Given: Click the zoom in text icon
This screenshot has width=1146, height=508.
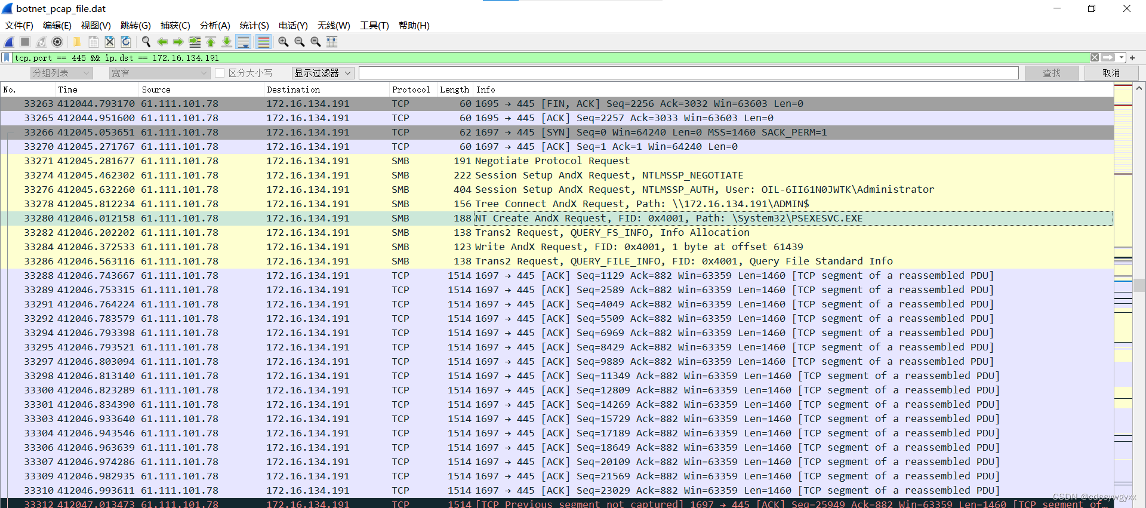Looking at the screenshot, I should [x=283, y=42].
